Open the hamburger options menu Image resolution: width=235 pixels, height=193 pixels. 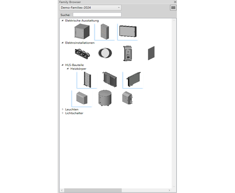(173, 8)
